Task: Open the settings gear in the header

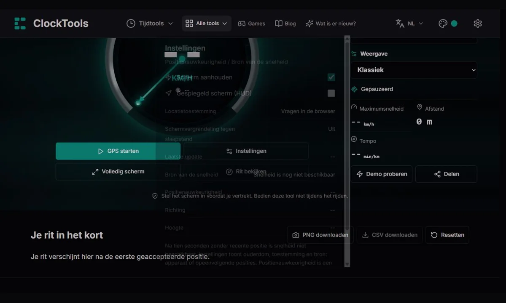Action: [x=478, y=24]
